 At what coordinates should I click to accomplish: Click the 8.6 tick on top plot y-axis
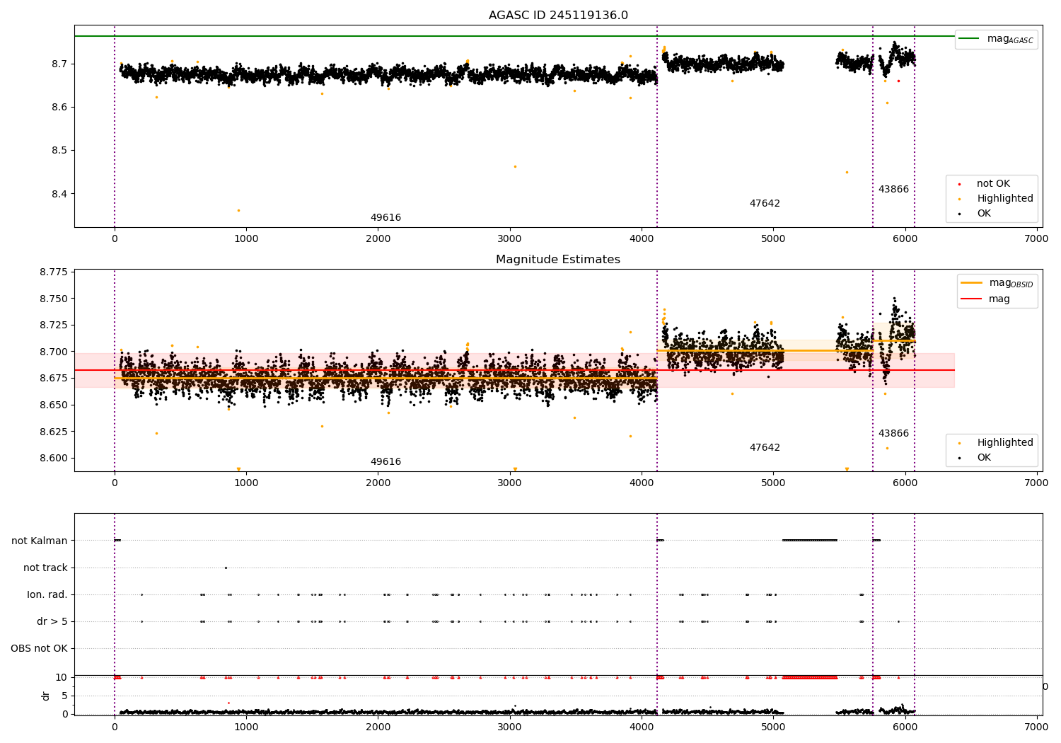60,108
